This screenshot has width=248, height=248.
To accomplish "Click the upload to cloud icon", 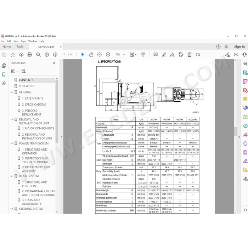I will tap(21, 55).
